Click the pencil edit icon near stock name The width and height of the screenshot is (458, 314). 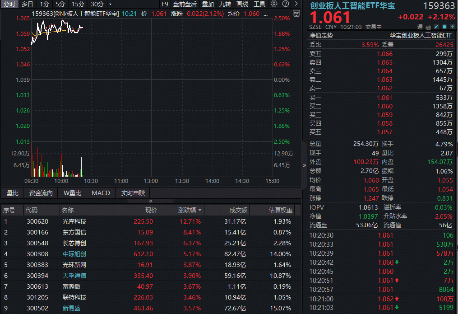(x=436, y=27)
